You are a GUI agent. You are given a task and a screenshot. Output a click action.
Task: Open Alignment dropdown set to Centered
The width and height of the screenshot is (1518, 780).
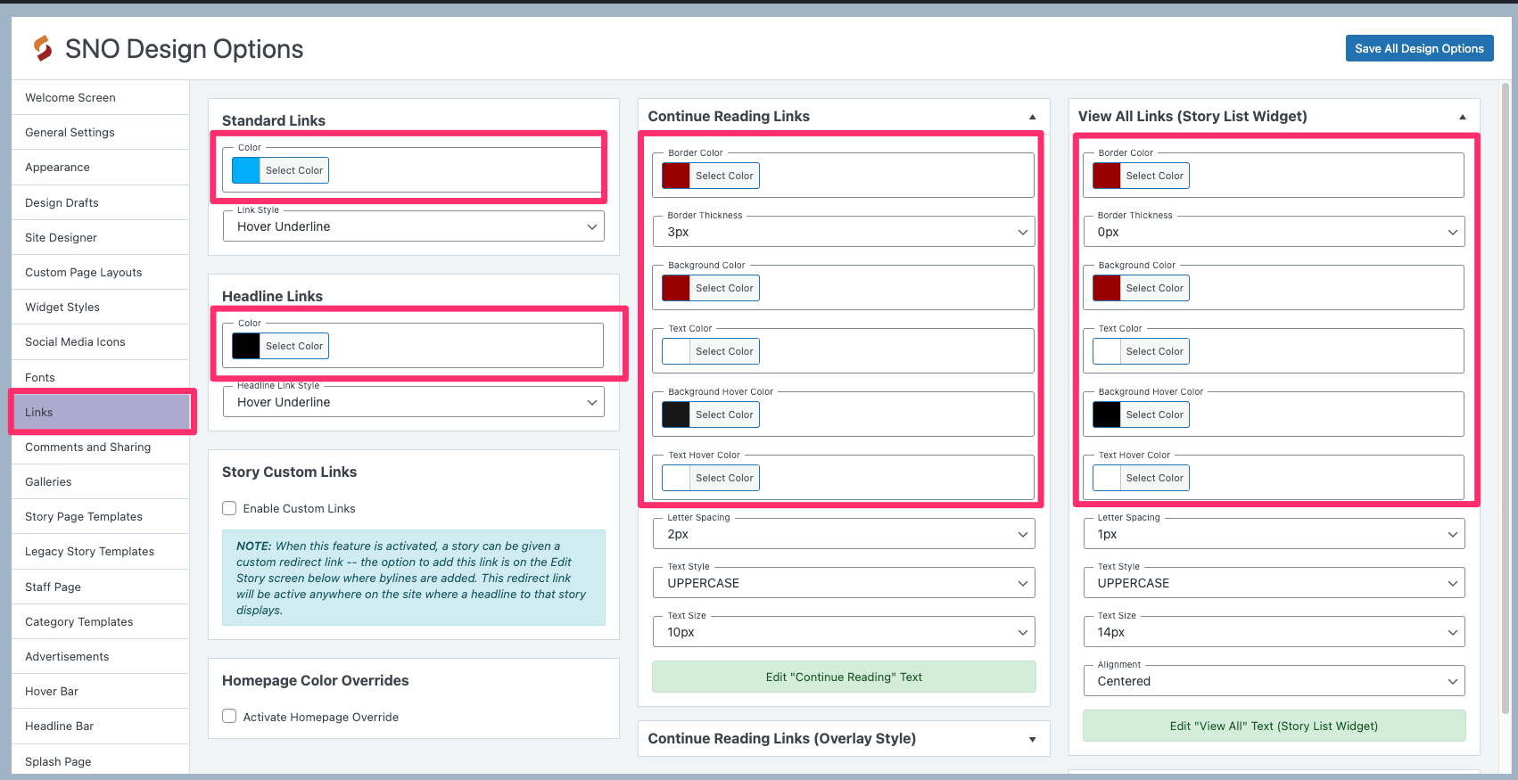click(1274, 681)
